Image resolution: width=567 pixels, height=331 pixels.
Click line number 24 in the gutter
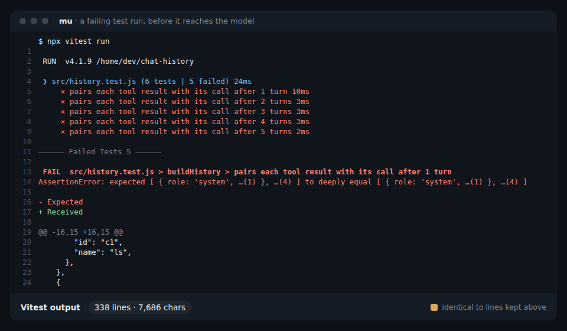pyautogui.click(x=27, y=283)
